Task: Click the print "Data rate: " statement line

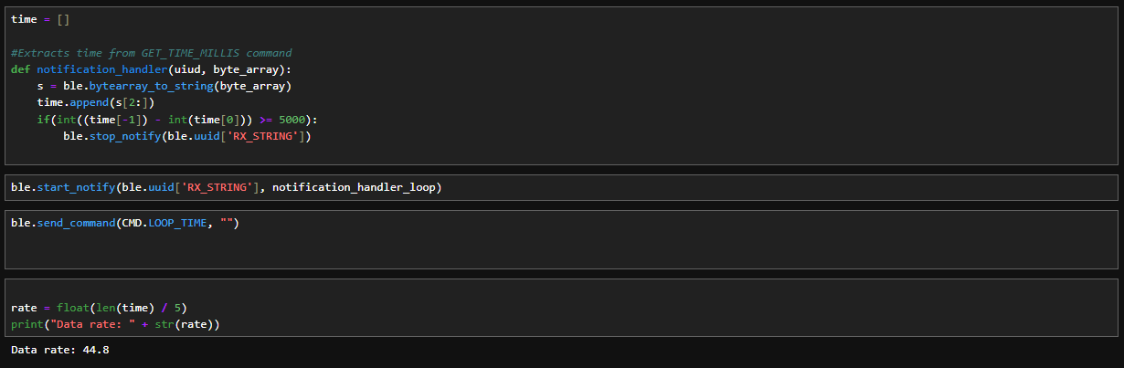Action: pos(116,325)
